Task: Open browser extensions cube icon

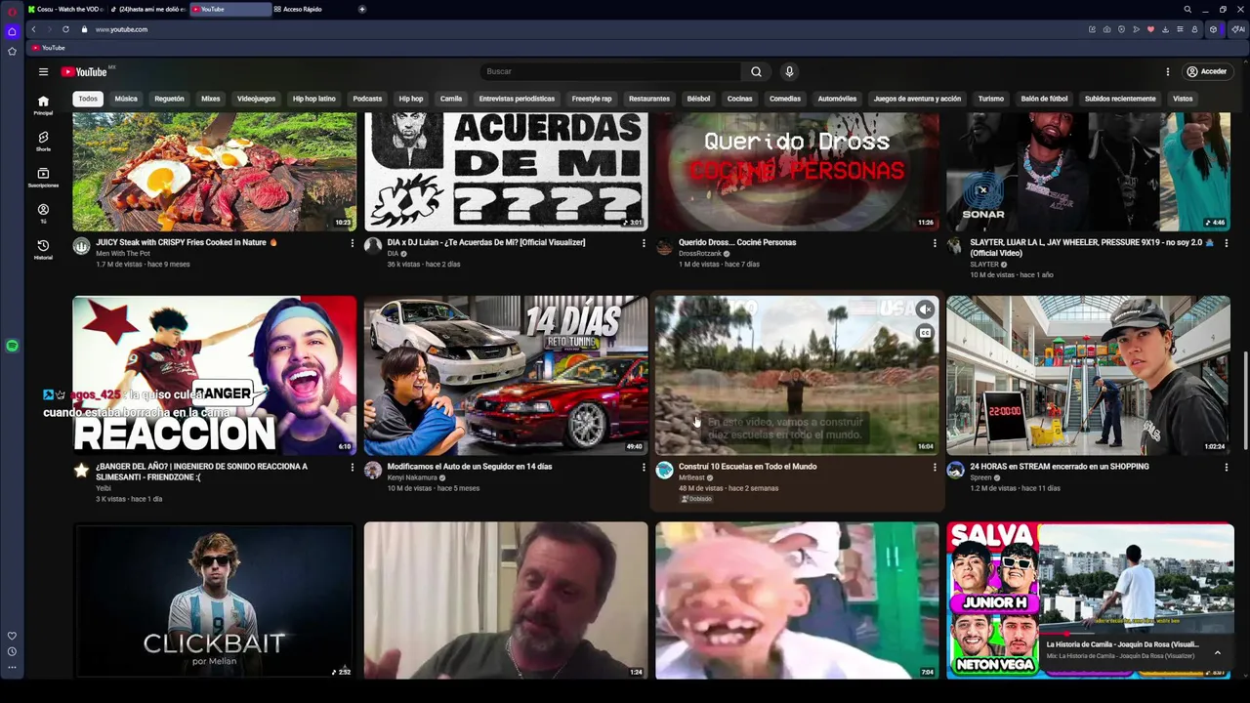Action: point(1213,29)
